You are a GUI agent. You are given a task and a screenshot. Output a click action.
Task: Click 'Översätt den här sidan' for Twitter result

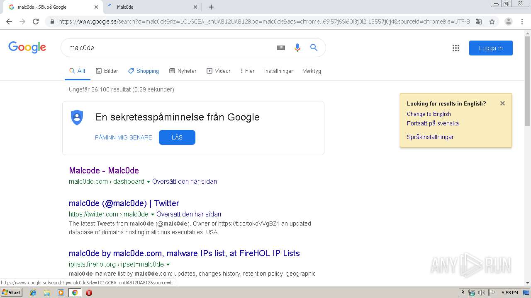[x=189, y=214]
